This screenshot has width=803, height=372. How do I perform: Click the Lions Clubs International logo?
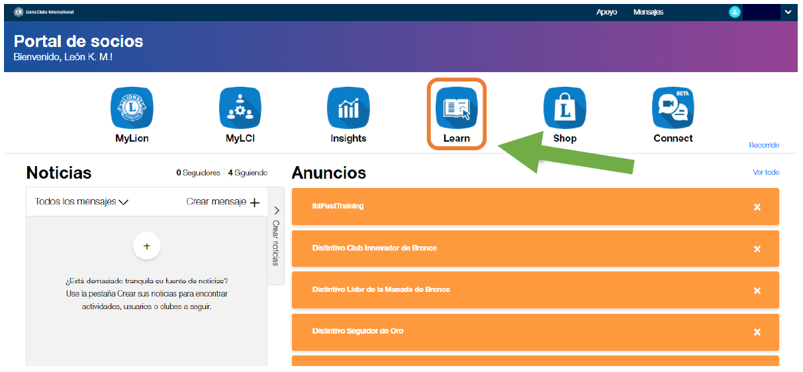(x=44, y=12)
